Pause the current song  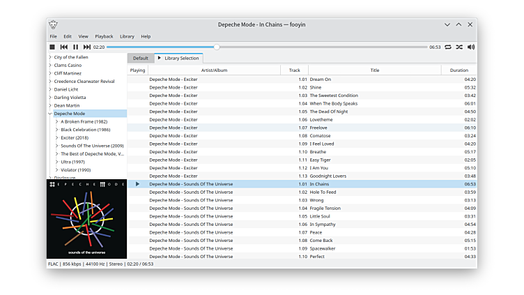tap(75, 47)
